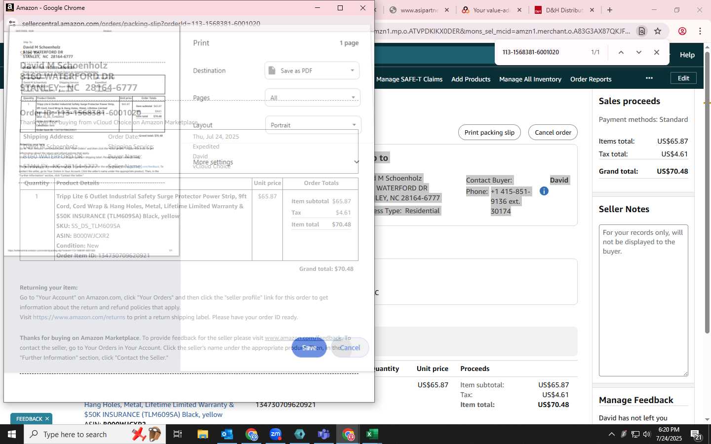Image resolution: width=711 pixels, height=444 pixels.
Task: Click into the Seller Notes text area
Action: point(643,300)
